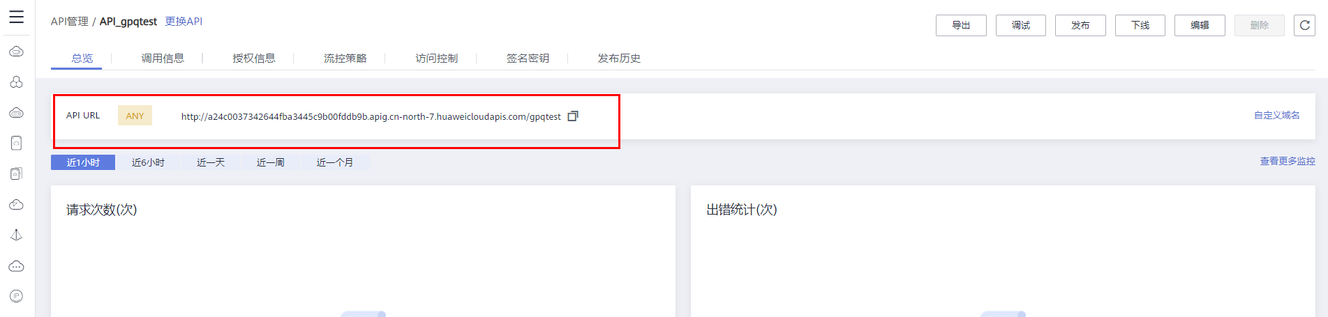
Task: Select the 签名密钥 tab
Action: point(528,59)
